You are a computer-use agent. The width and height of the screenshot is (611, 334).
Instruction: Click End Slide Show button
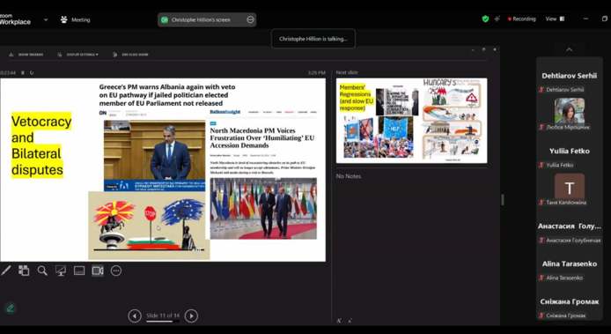pyautogui.click(x=130, y=55)
